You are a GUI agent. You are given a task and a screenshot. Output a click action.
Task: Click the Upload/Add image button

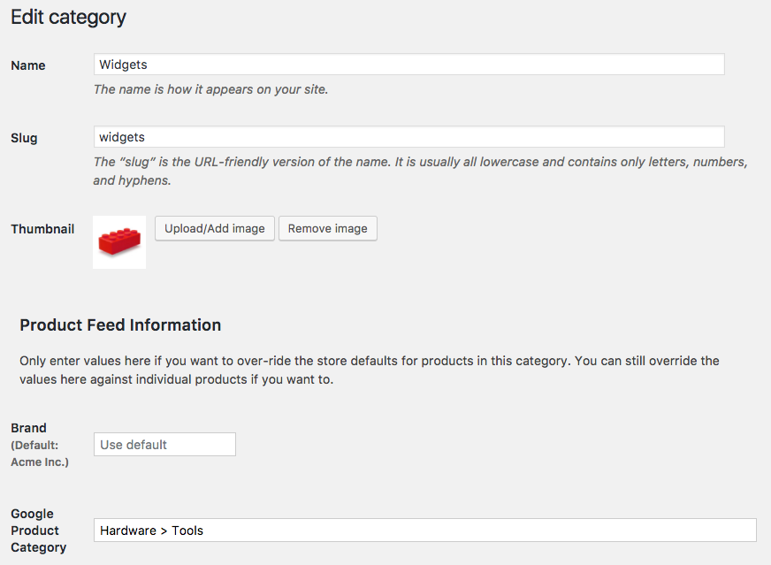(x=214, y=228)
